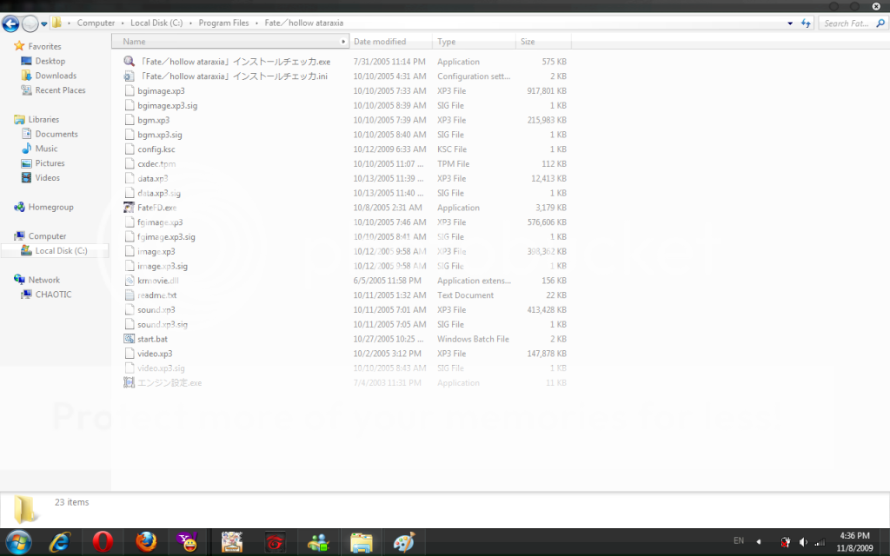Screen dimensions: 890x556
Task: Refresh the folder view in address bar
Action: pos(806,23)
